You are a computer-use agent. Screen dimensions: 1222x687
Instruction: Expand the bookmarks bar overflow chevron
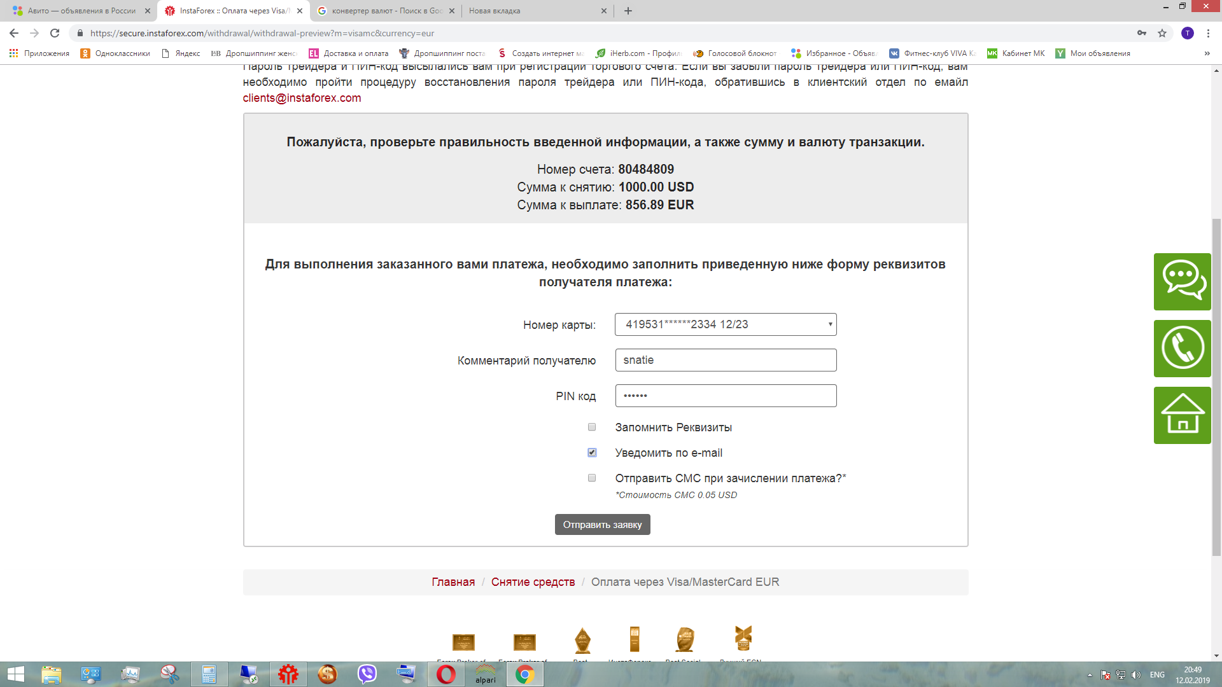[x=1207, y=53]
